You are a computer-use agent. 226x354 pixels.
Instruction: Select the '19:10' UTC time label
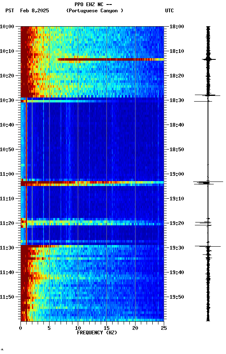pyautogui.click(x=177, y=199)
